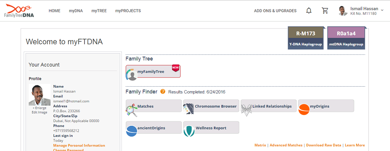Image resolution: width=390 pixels, height=151 pixels.
Task: Open the myPROJECTS menu
Action: [128, 11]
